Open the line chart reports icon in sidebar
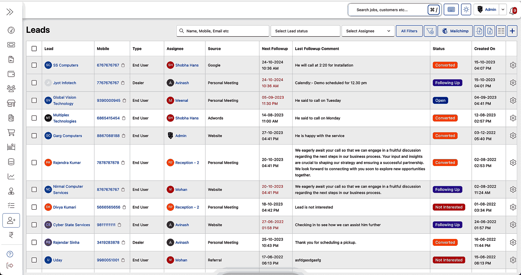Screen dimensions: 521x275 (x=11, y=176)
